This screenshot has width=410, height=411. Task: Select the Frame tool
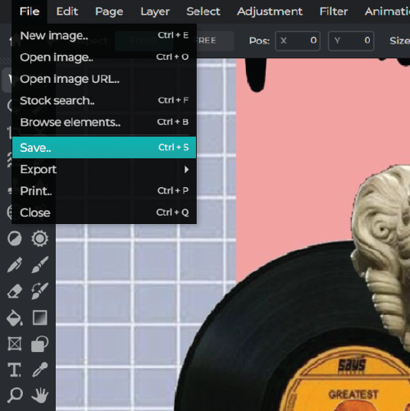click(15, 344)
